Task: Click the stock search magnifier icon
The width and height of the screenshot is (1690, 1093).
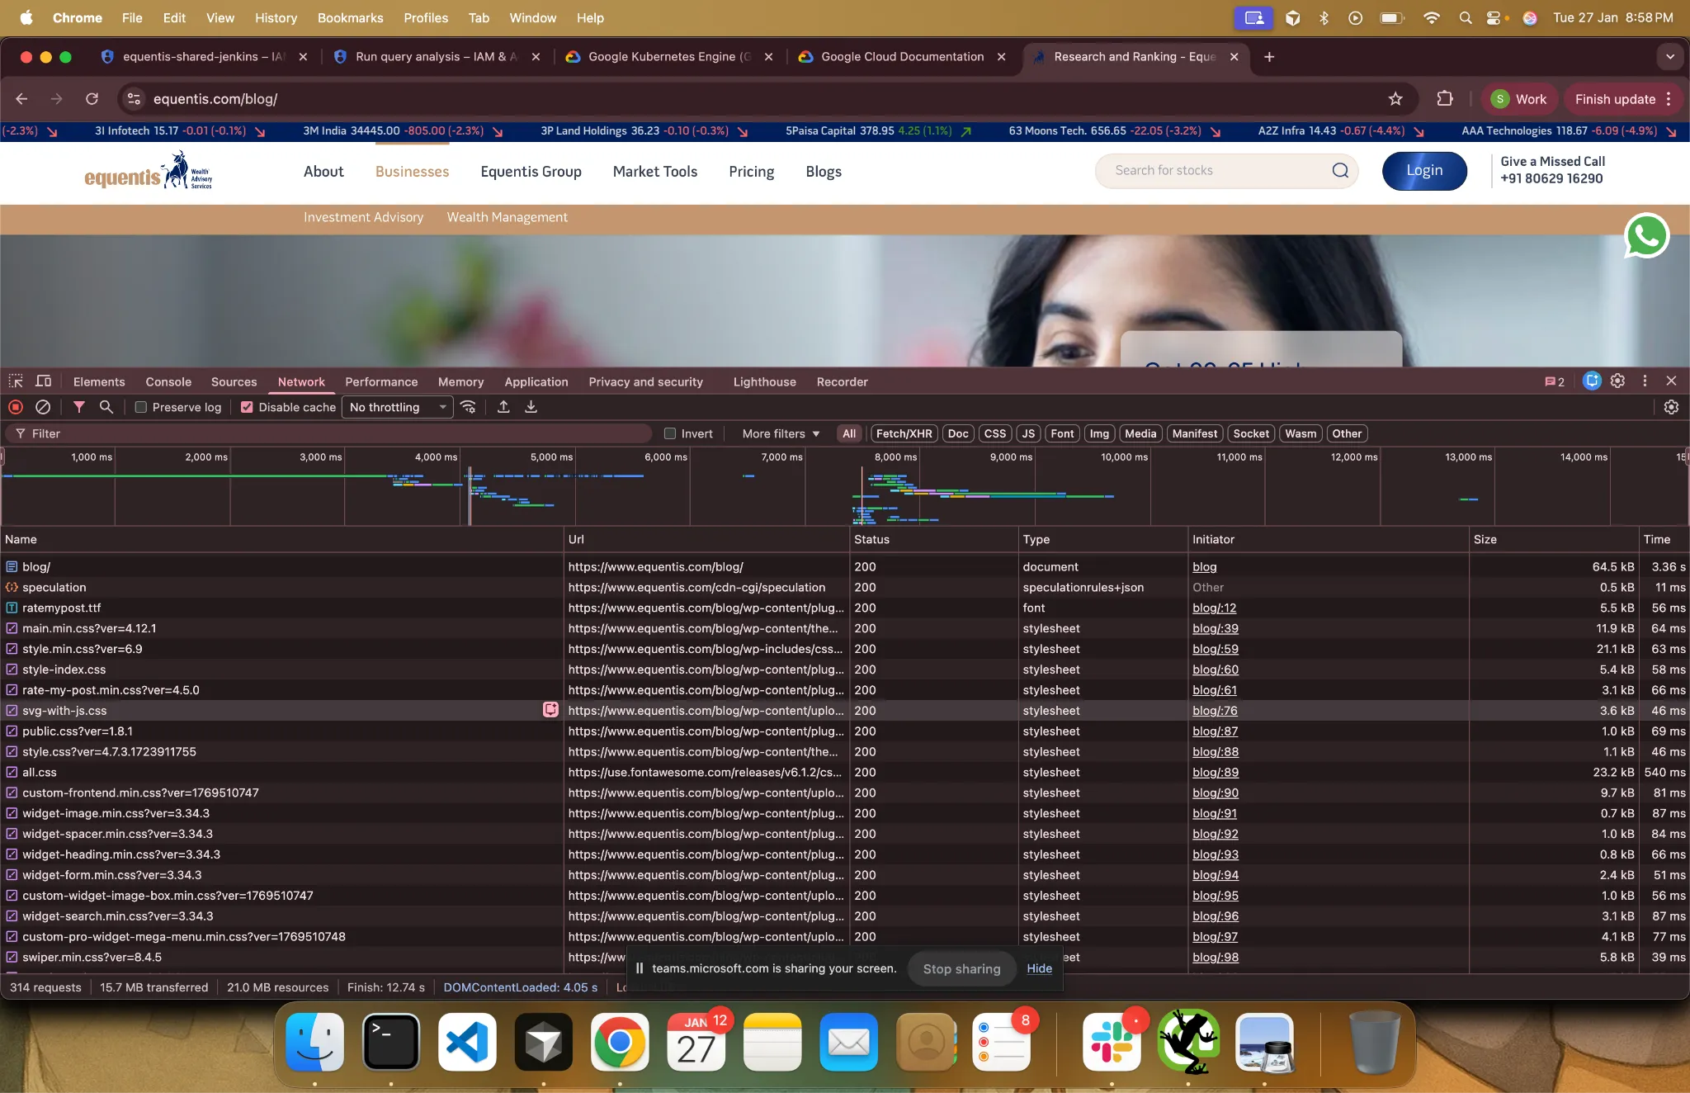Action: coord(1340,171)
